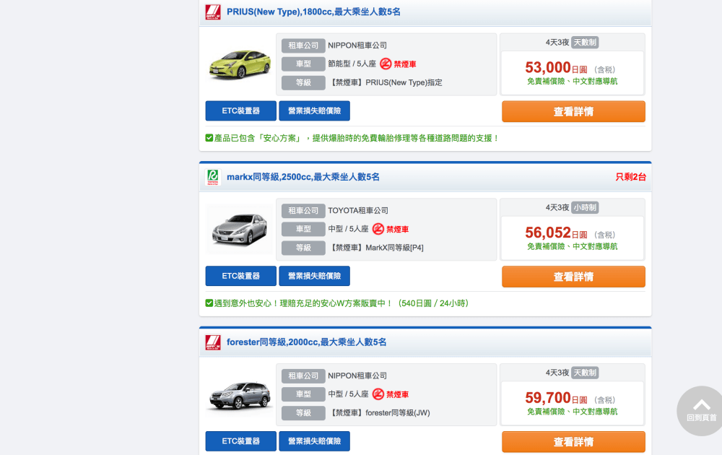
Task: Click the Nippon logo beside PRIUS title
Action: coord(213,12)
